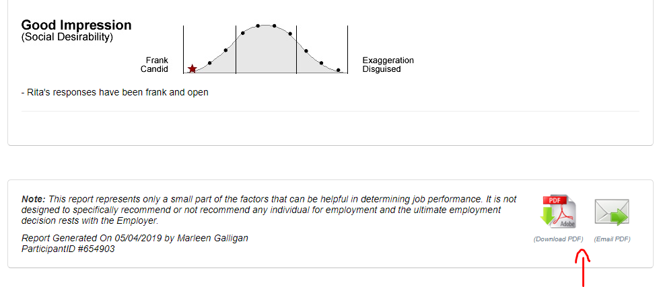Click the hand-drawn red arrow annotation
The image size is (663, 287).
coord(583,268)
